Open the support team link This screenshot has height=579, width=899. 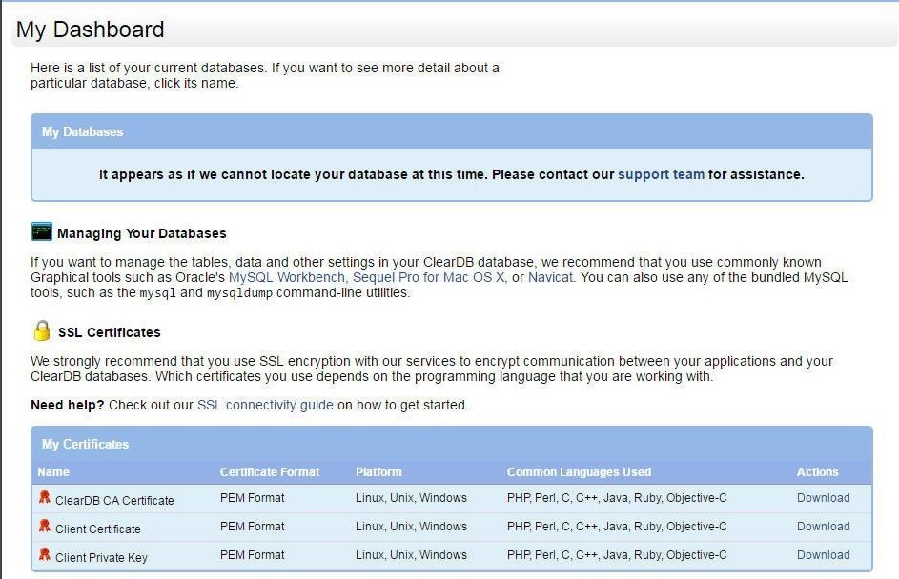(x=661, y=174)
